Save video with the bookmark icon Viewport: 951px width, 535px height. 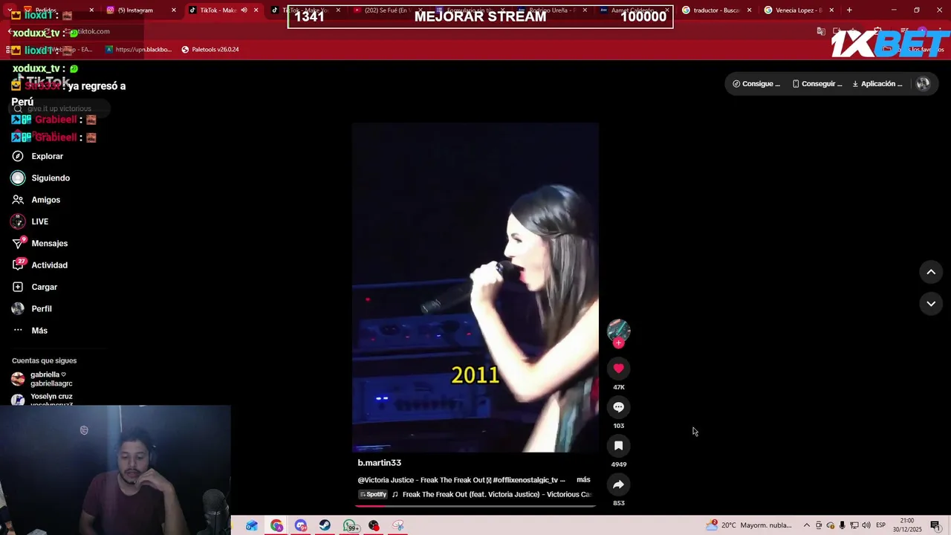click(x=618, y=446)
